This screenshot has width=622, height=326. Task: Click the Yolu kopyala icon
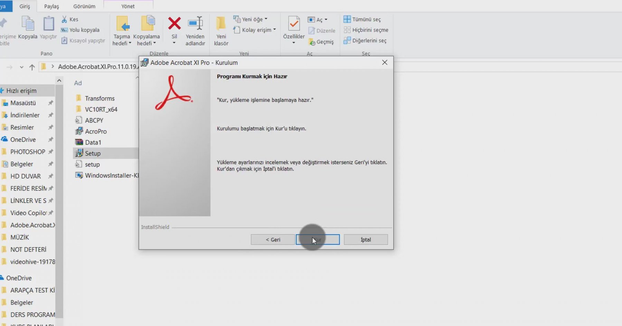point(64,30)
